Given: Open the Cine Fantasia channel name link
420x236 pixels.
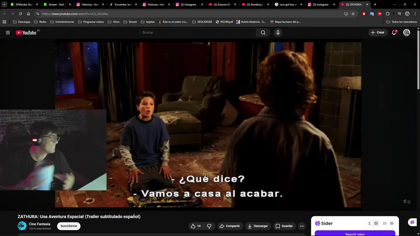Looking at the screenshot, I should (x=40, y=224).
